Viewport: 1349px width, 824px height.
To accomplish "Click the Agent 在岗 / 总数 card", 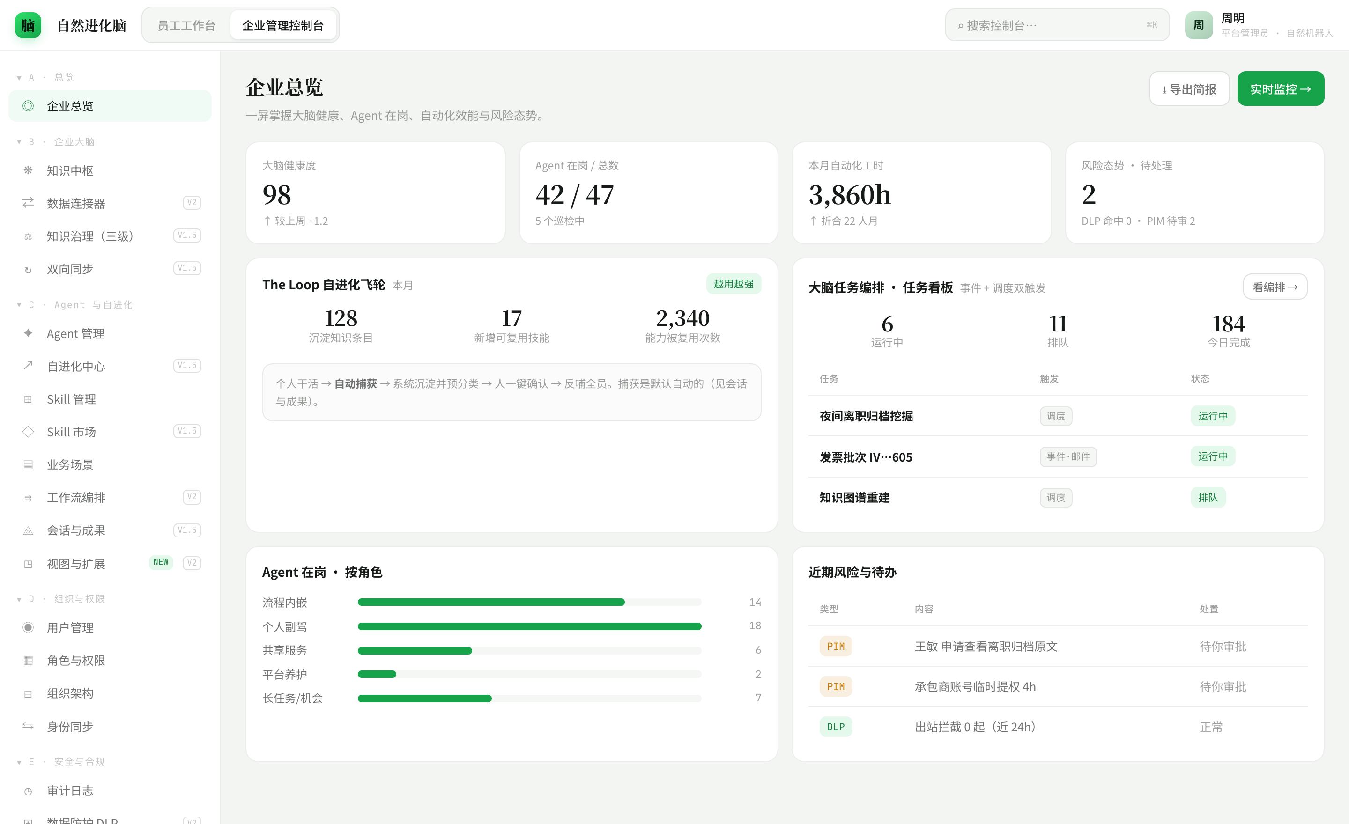I will 648,192.
